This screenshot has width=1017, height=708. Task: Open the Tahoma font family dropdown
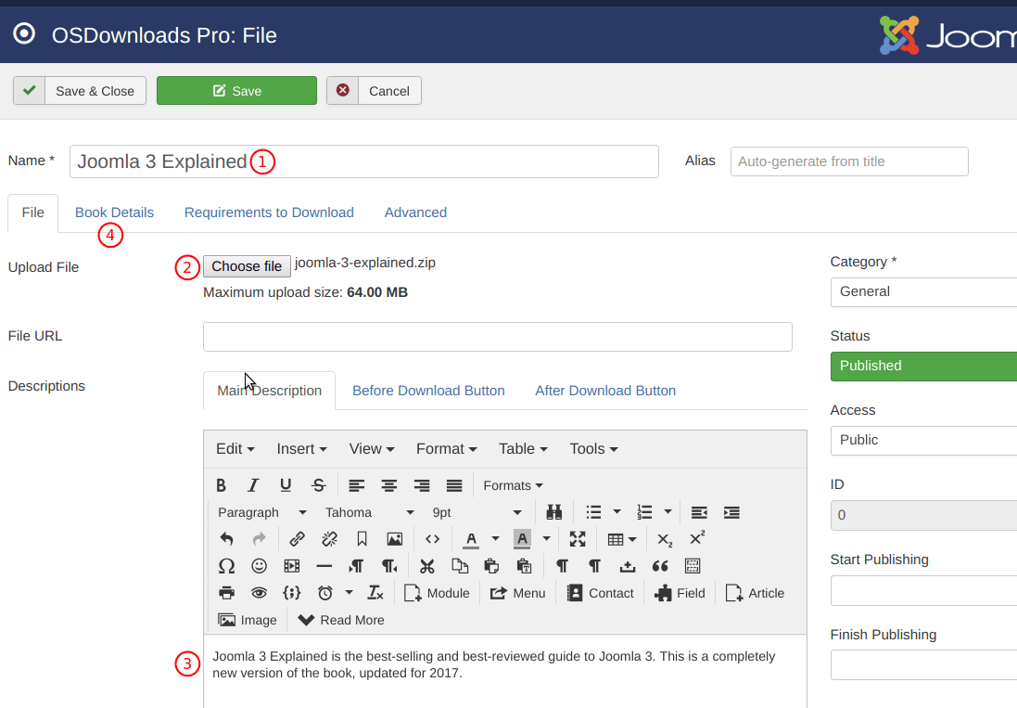[x=369, y=512]
